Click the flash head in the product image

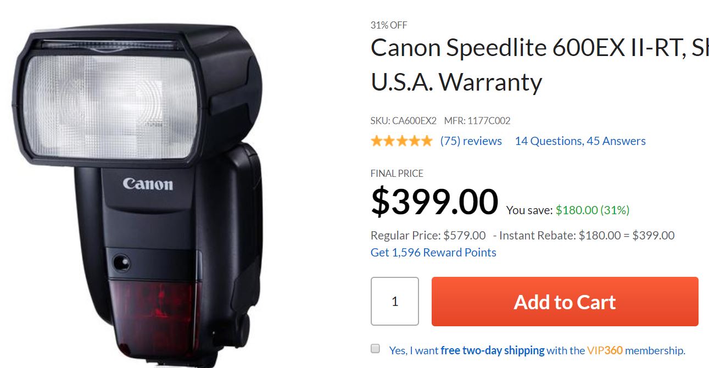[x=110, y=104]
